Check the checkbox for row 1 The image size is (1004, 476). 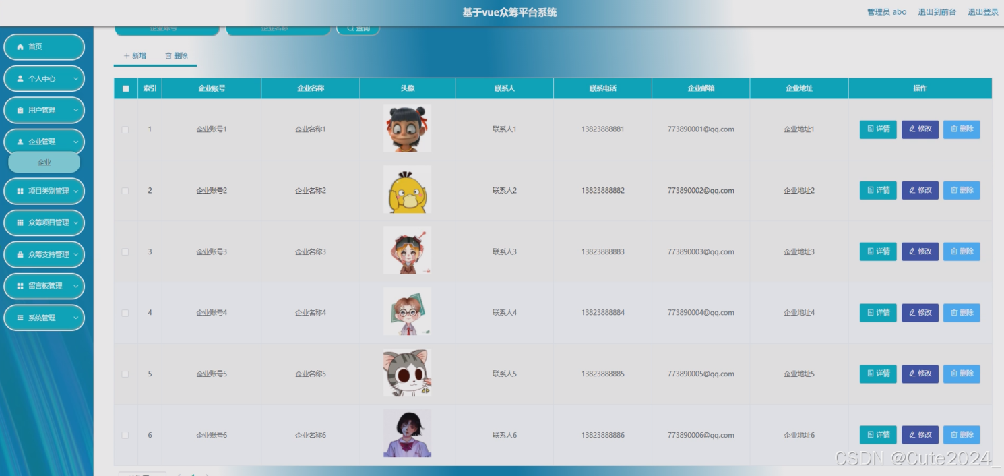point(125,129)
